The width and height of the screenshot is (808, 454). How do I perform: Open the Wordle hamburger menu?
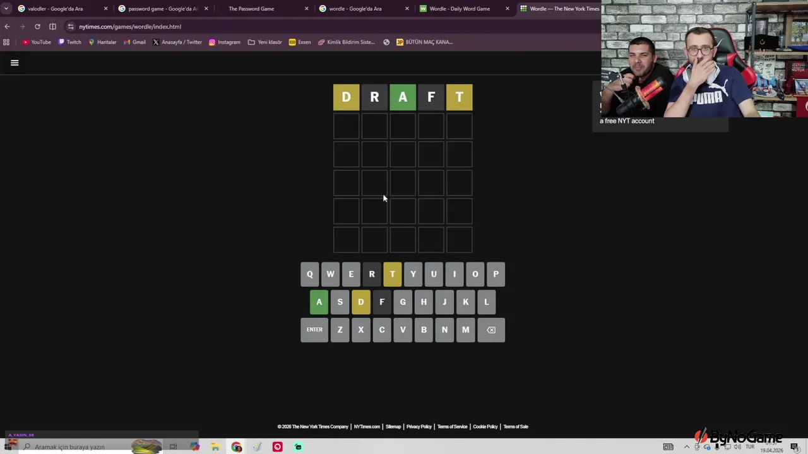click(15, 62)
